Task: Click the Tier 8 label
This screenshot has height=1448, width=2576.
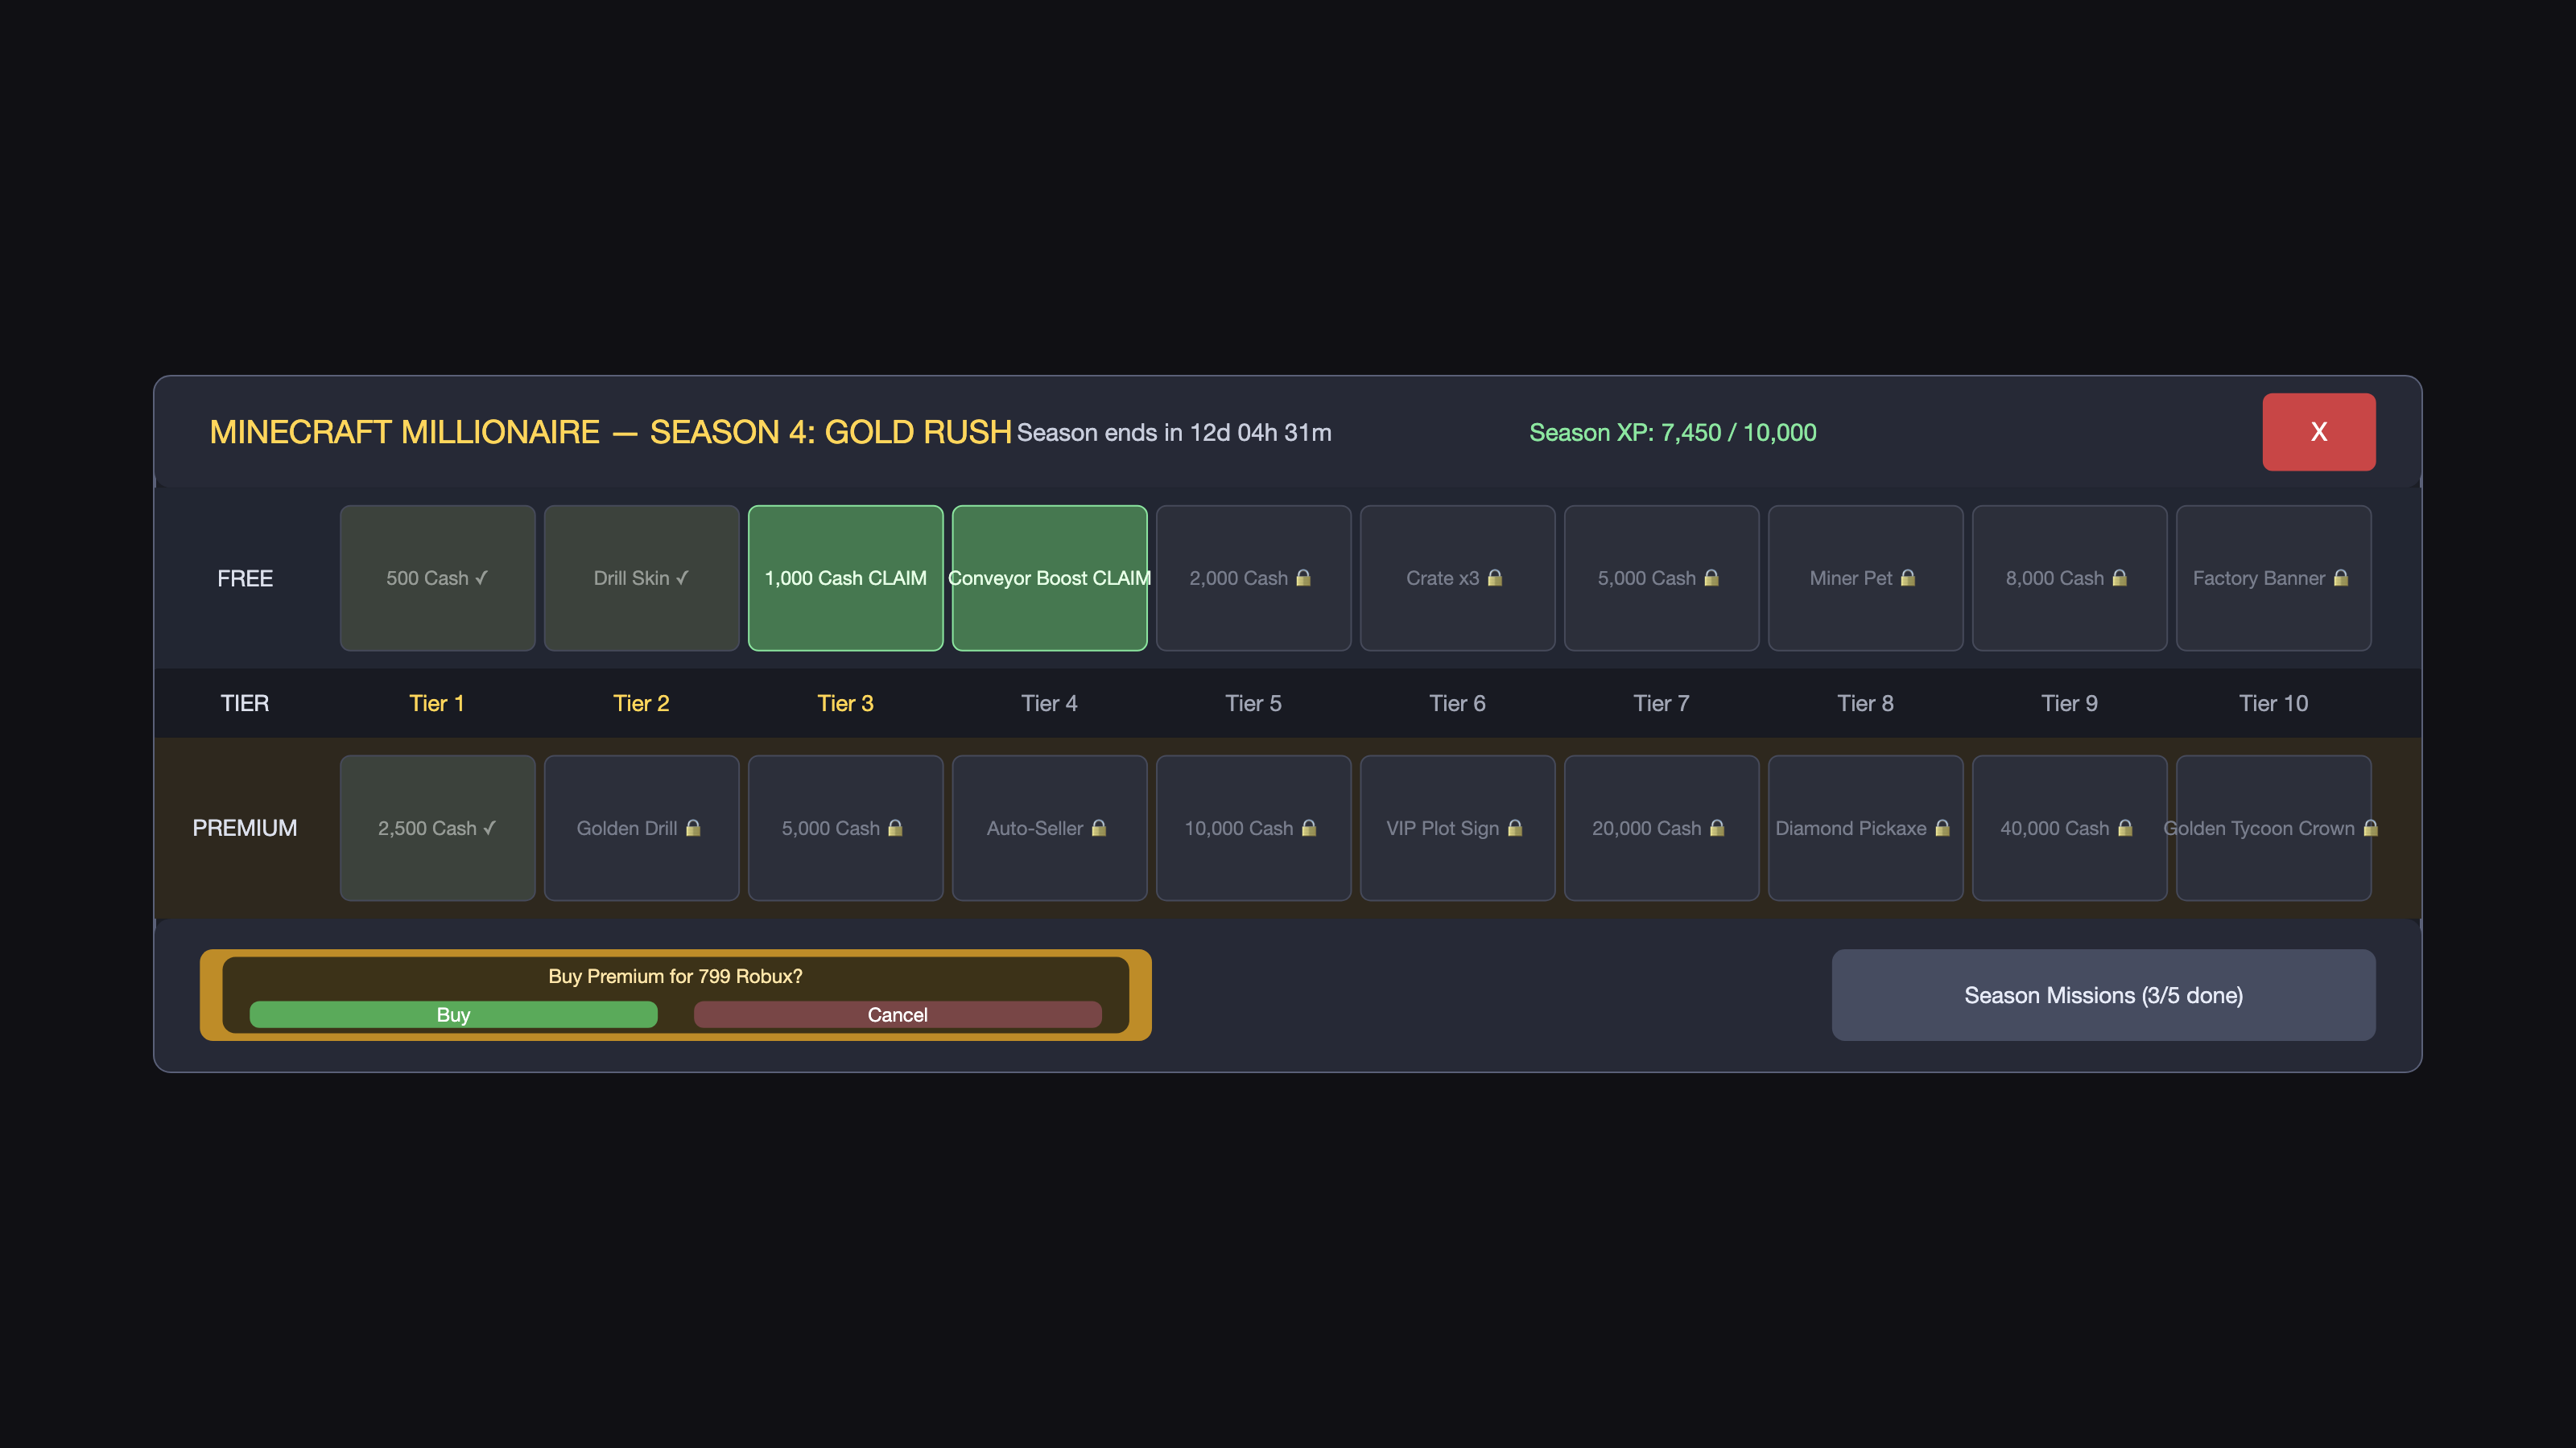Action: (x=1865, y=702)
